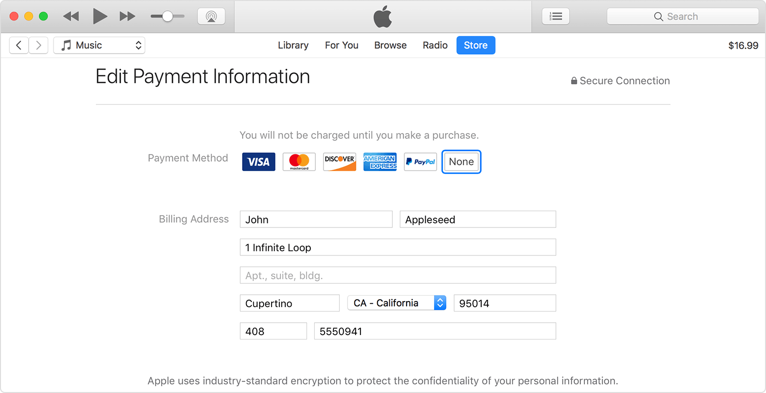Skip to the next track

tap(128, 16)
